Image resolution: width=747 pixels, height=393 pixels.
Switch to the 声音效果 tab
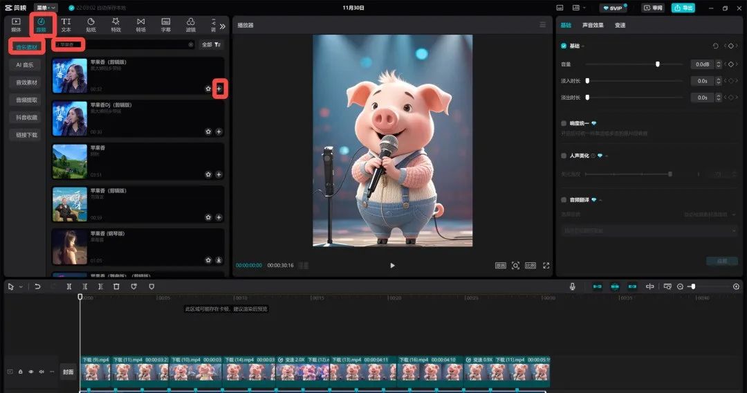[593, 25]
